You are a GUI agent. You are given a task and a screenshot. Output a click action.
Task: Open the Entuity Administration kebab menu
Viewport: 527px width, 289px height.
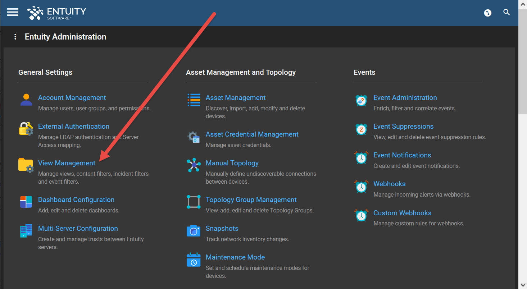15,37
